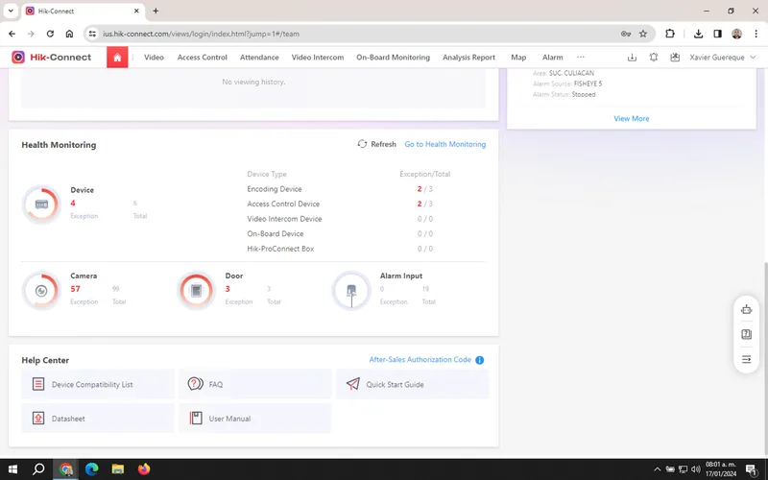This screenshot has height=480, width=768.
Task: Open the browser tab search chevron
Action: 11,11
